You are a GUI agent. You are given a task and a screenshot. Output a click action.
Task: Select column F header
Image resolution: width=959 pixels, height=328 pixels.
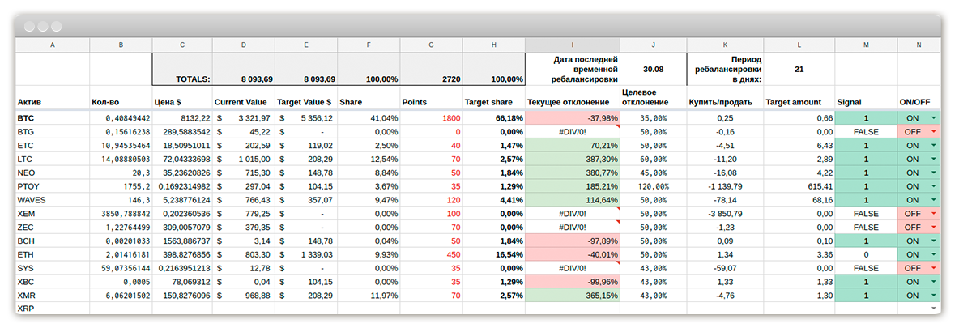[x=369, y=45]
